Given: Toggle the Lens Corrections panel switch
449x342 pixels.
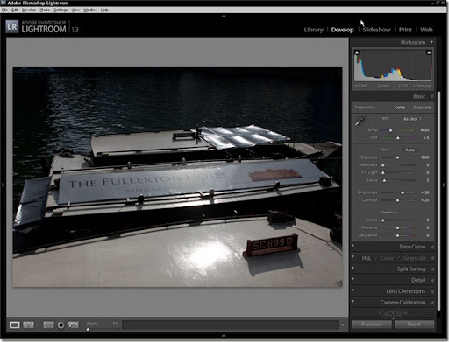Looking at the screenshot, I should (x=353, y=290).
